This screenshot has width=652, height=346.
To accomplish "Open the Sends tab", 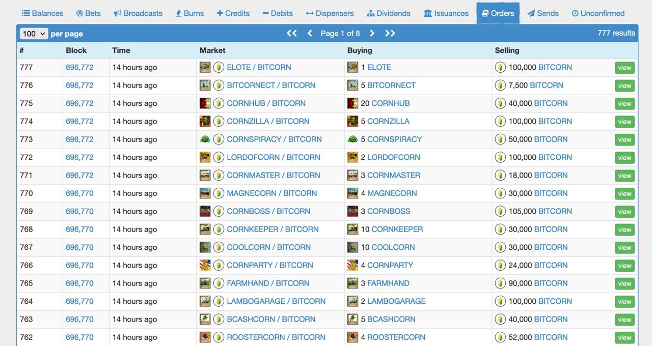I will [543, 13].
